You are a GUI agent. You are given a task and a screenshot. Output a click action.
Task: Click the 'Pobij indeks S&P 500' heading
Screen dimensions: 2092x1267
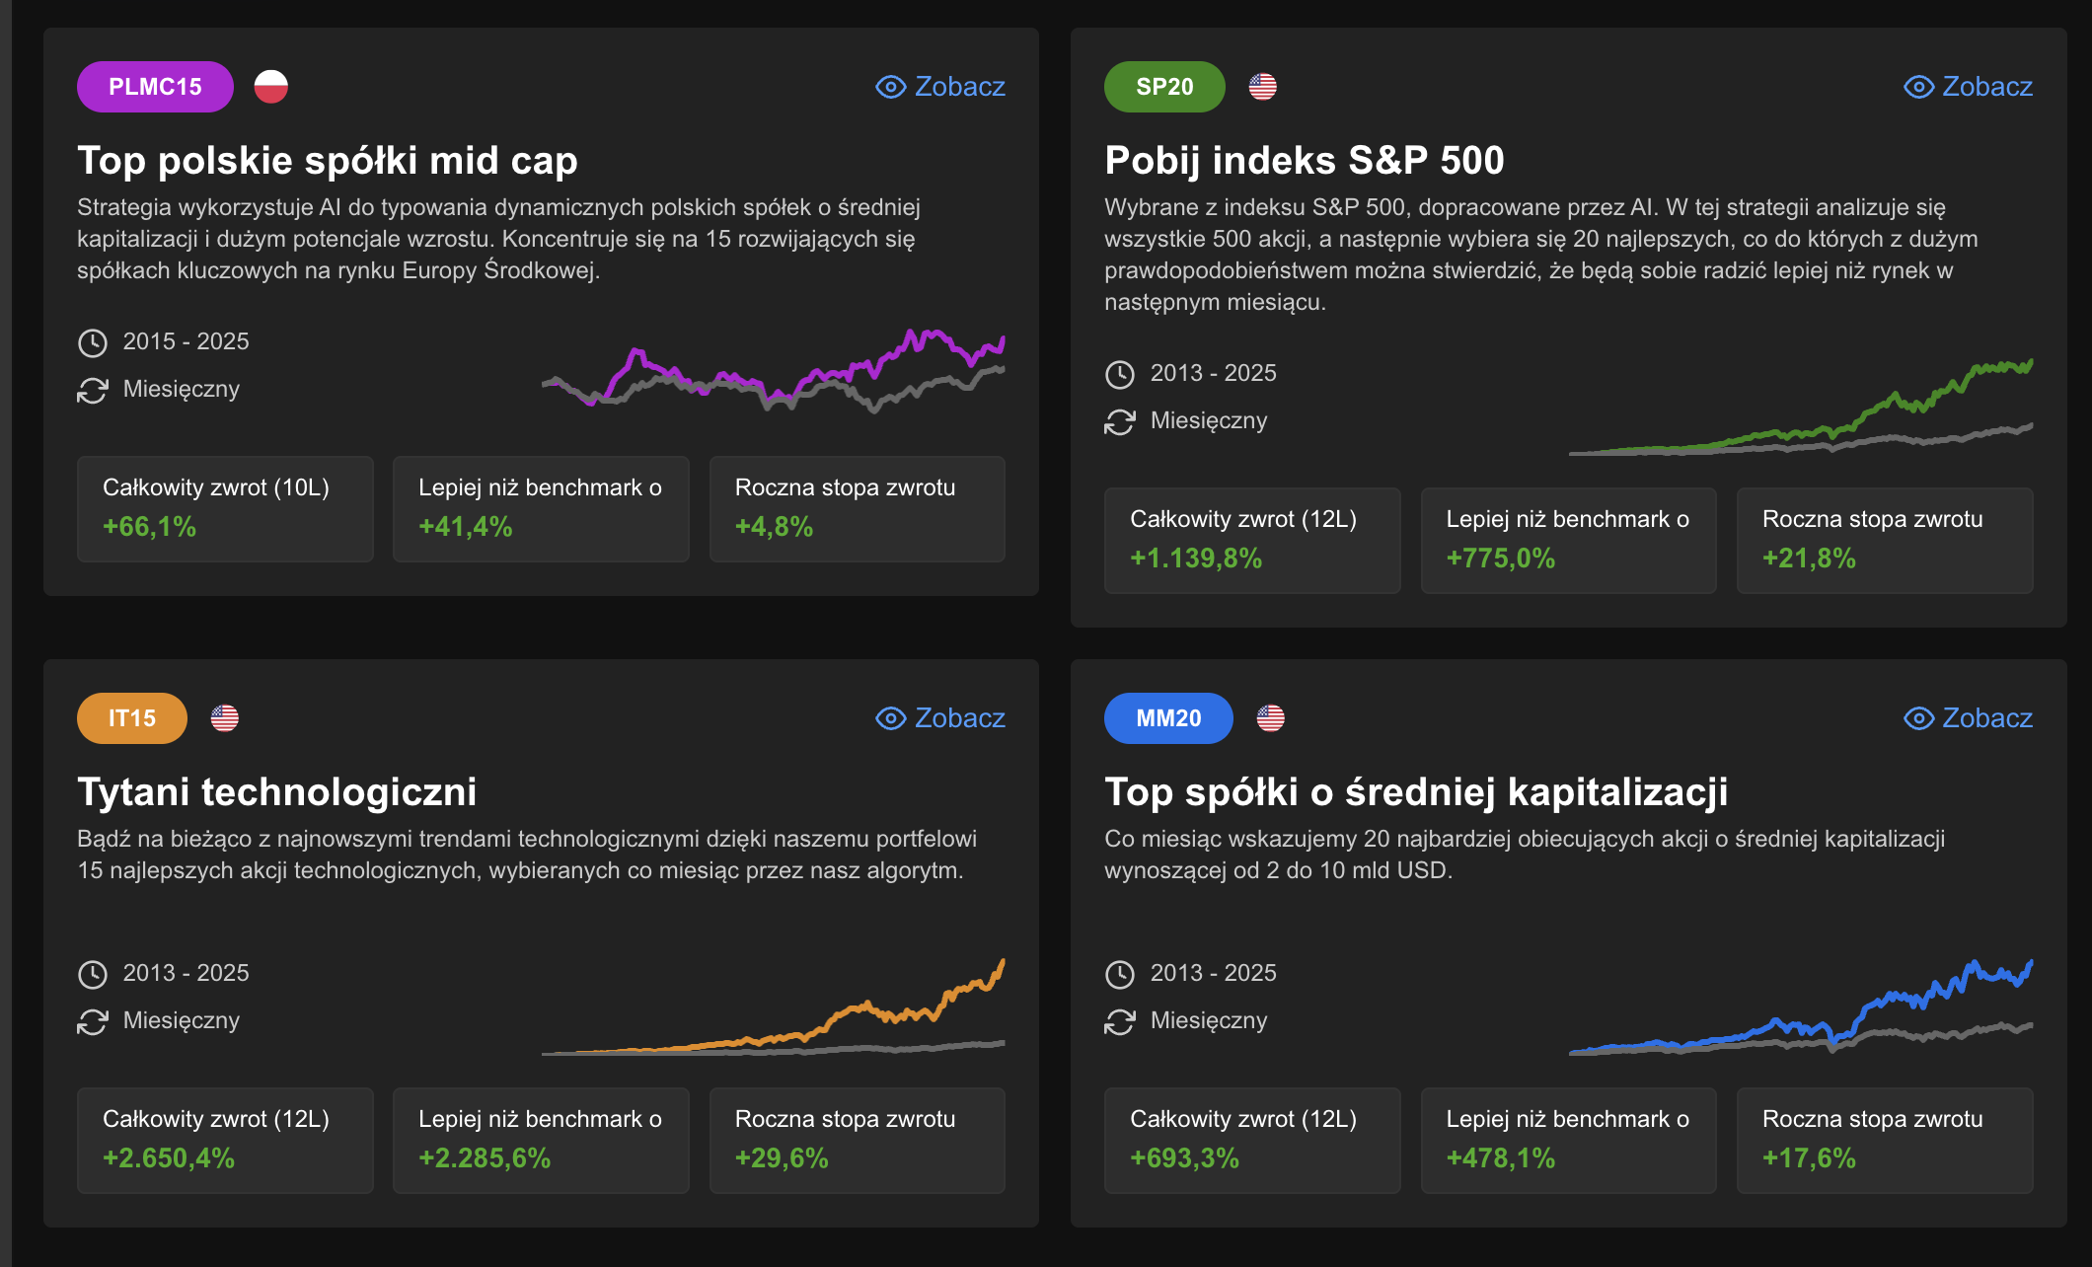1304,160
